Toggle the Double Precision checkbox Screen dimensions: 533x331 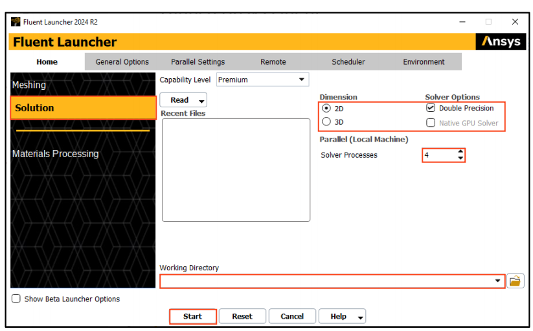click(431, 108)
